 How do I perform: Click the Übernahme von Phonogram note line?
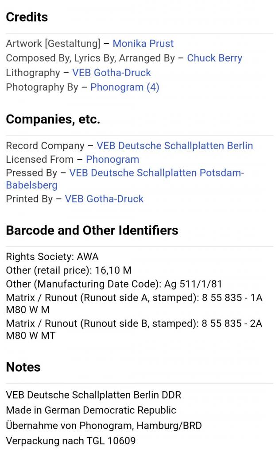click(x=104, y=426)
